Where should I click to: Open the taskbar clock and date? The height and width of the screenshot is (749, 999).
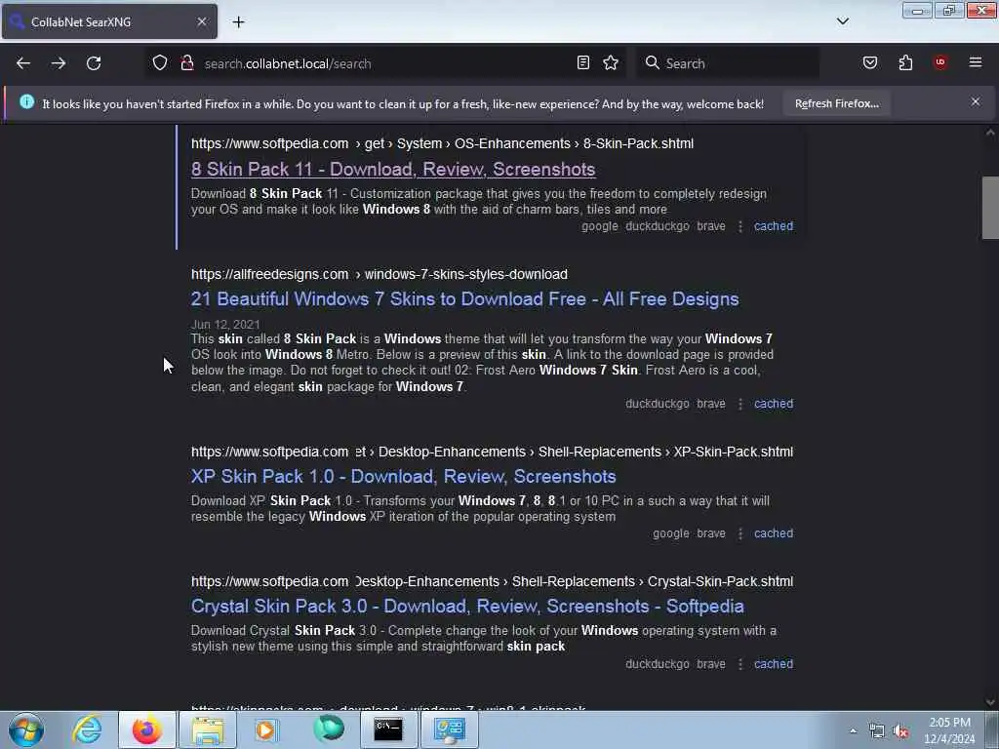949,730
